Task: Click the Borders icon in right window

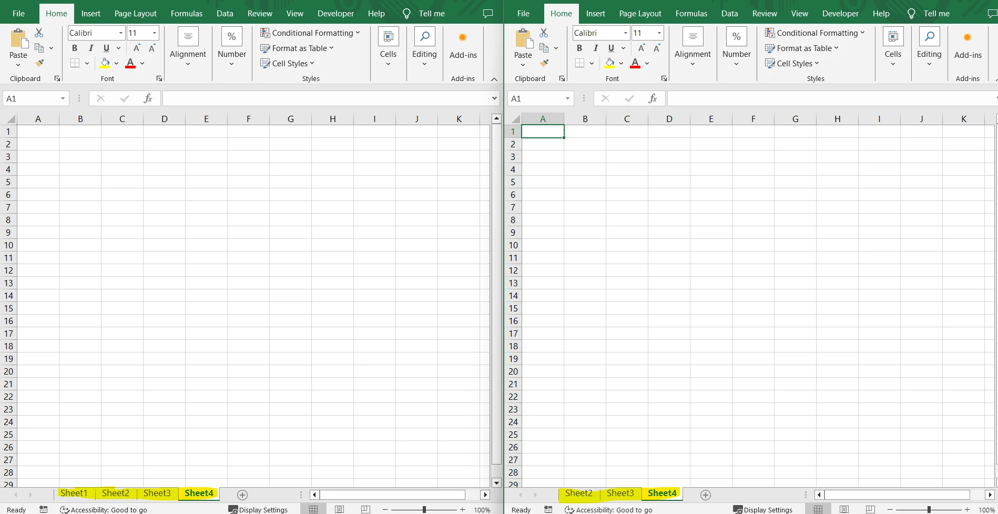Action: (580, 63)
